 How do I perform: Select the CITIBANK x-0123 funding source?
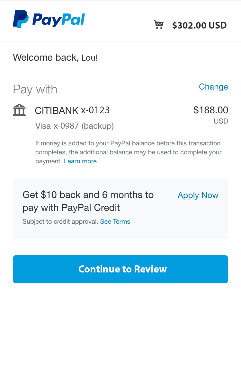pyautogui.click(x=72, y=110)
